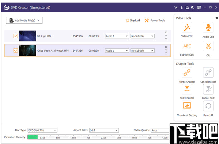
Task: Open audio track dropdown for let it go.MP4
Action: 117,36
